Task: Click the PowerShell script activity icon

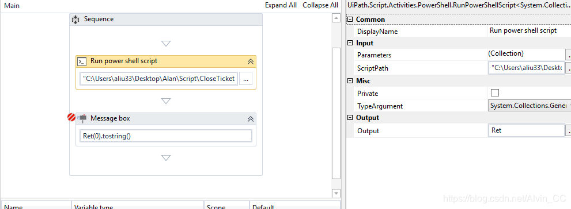Action: [82, 61]
